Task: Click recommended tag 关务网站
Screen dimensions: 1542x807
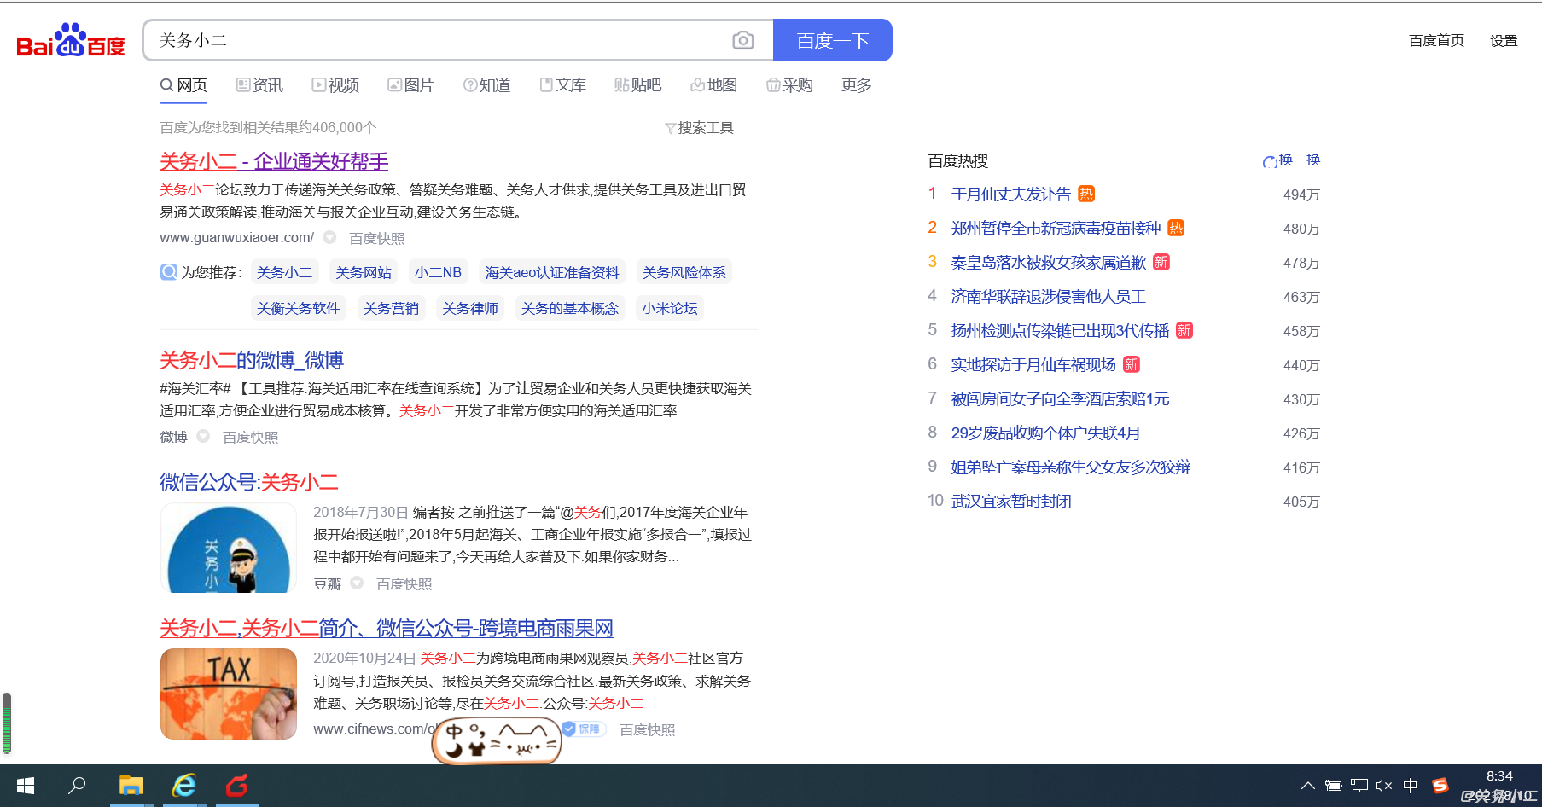Action: click(364, 272)
